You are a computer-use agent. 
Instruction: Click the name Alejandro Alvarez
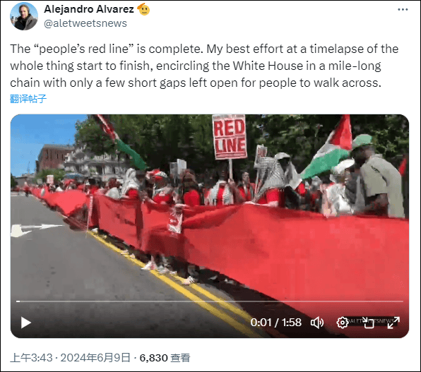(x=89, y=9)
